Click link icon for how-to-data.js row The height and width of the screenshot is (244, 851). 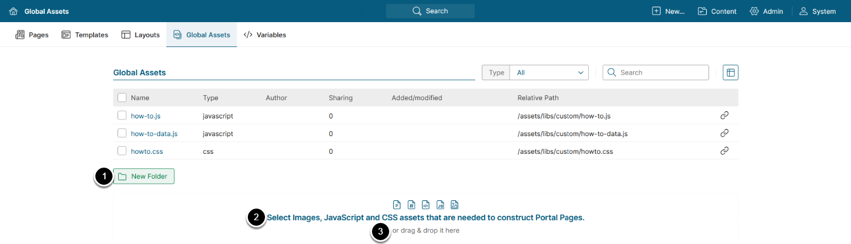point(723,133)
